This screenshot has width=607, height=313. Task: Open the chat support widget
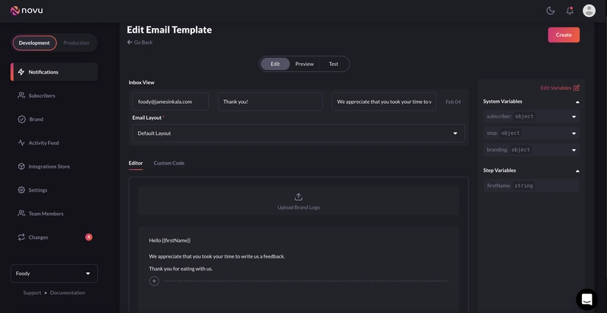click(x=587, y=299)
